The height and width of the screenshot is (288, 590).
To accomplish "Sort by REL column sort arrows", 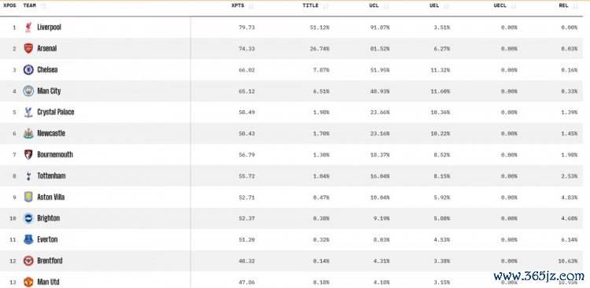I will point(574,6).
